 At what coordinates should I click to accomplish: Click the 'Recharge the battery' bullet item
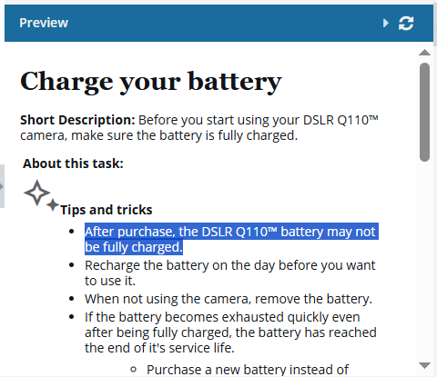230,273
